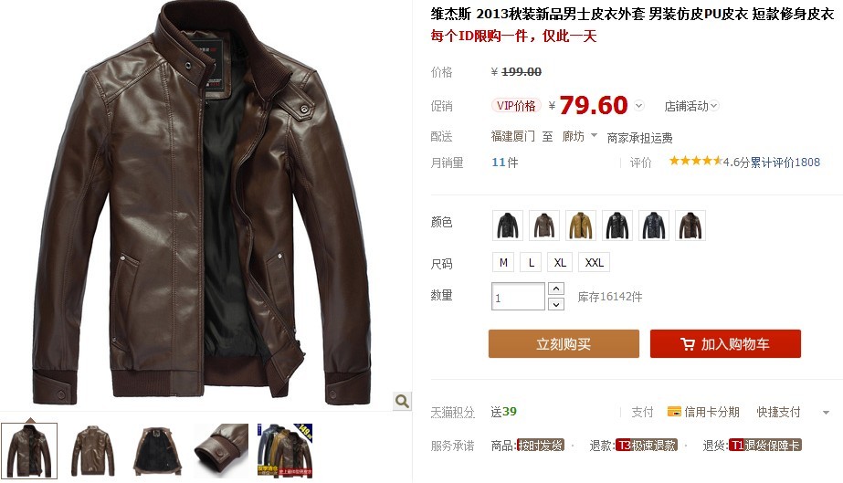Click the quantity input field
The width and height of the screenshot is (843, 483).
tap(518, 297)
